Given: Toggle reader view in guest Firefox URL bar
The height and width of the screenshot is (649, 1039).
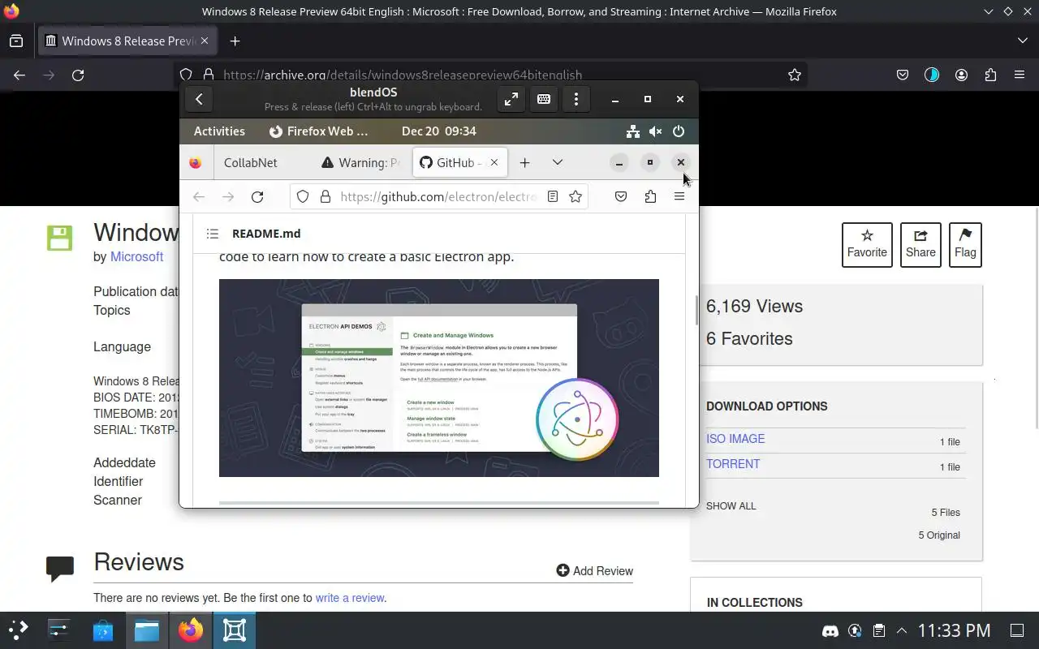Looking at the screenshot, I should (553, 197).
